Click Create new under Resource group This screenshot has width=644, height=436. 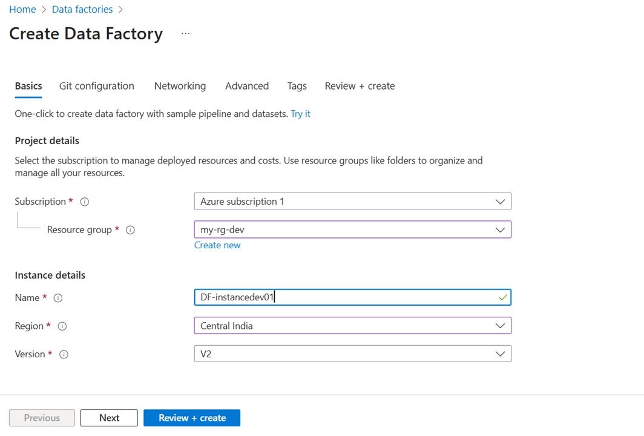pos(217,245)
